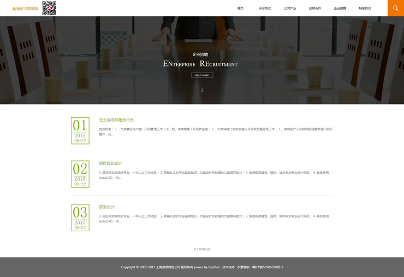Image resolution: width=404 pixels, height=277 pixels.
Task: Click the 01 date badge for first job
Action: pos(80,130)
